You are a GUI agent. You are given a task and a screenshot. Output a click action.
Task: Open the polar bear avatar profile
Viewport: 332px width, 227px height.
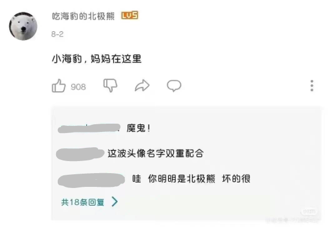(23, 26)
